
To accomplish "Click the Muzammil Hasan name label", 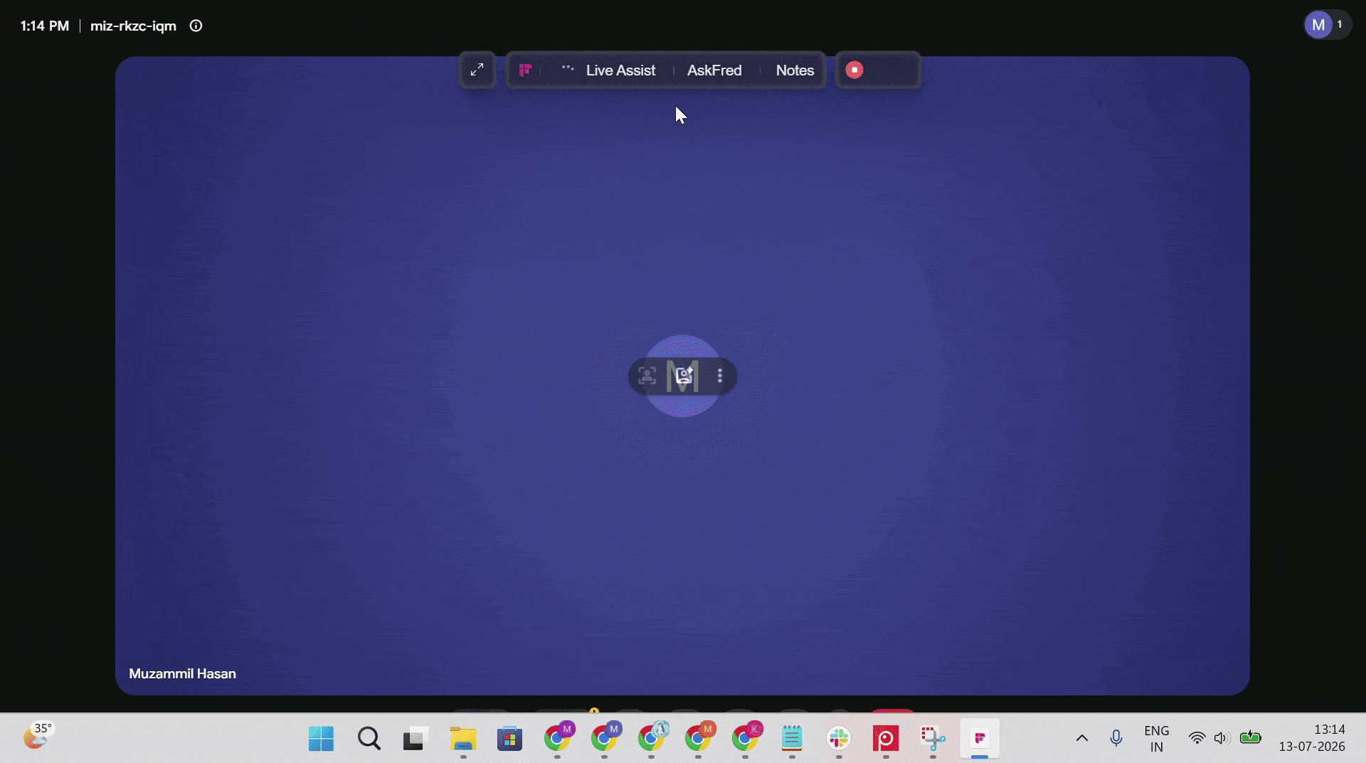I will click(182, 673).
